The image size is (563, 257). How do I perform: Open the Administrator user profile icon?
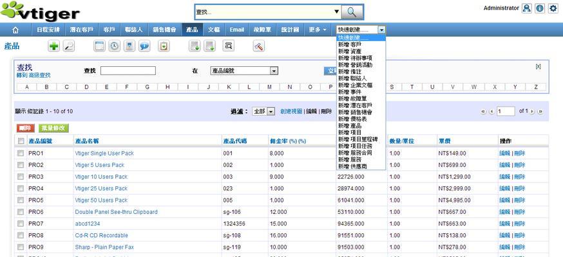click(527, 8)
